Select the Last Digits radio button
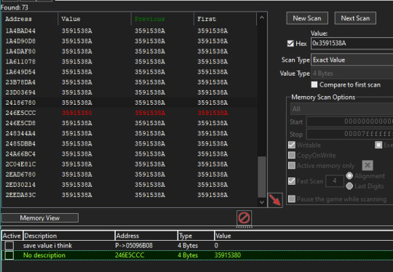Image resolution: width=393 pixels, height=272 pixels. point(349,186)
